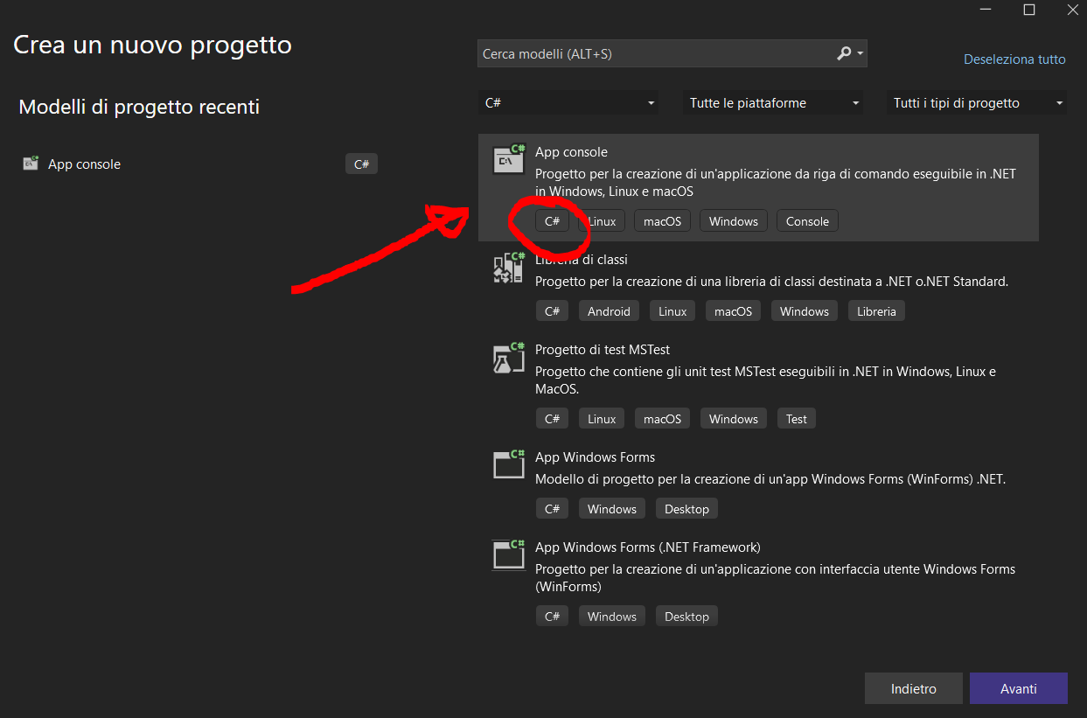
Task: Select the App console template title
Action: point(571,152)
